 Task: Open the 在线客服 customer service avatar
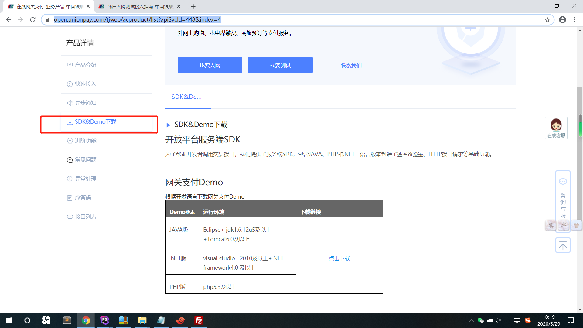tap(556, 125)
